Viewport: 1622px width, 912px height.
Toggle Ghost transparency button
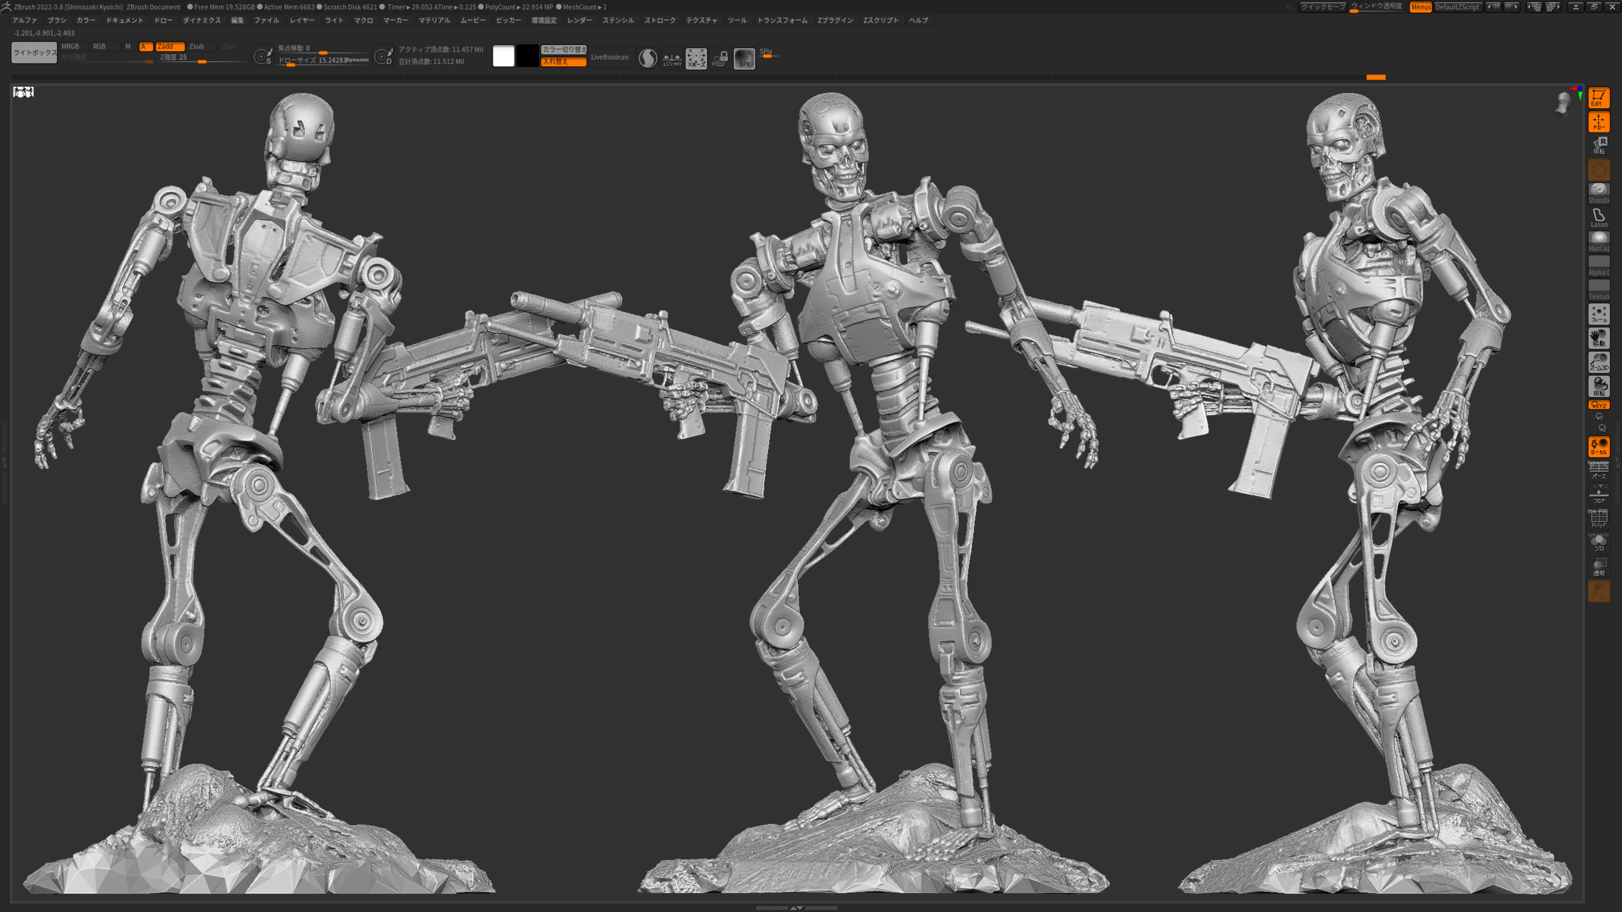tap(1598, 591)
